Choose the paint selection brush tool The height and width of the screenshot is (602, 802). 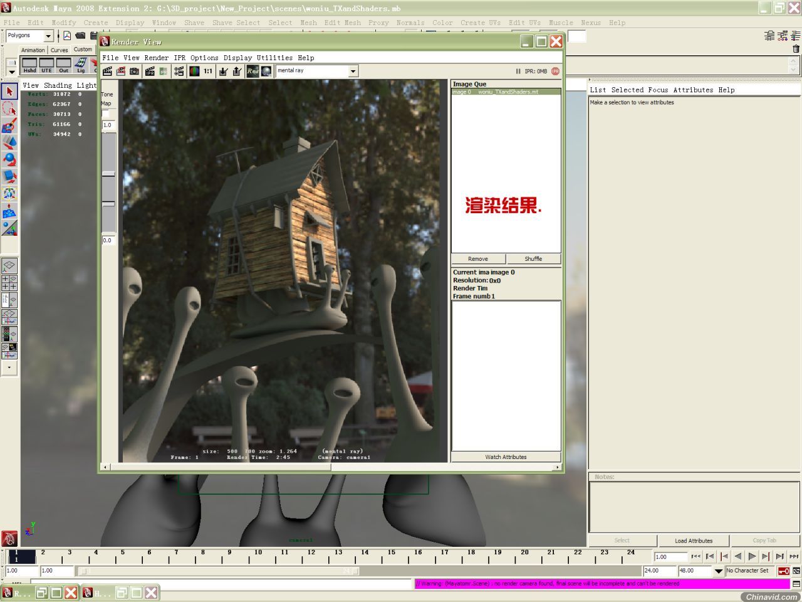pyautogui.click(x=9, y=125)
